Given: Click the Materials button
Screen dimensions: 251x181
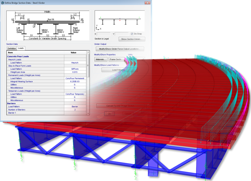Looking at the screenshot, I should 101,59.
